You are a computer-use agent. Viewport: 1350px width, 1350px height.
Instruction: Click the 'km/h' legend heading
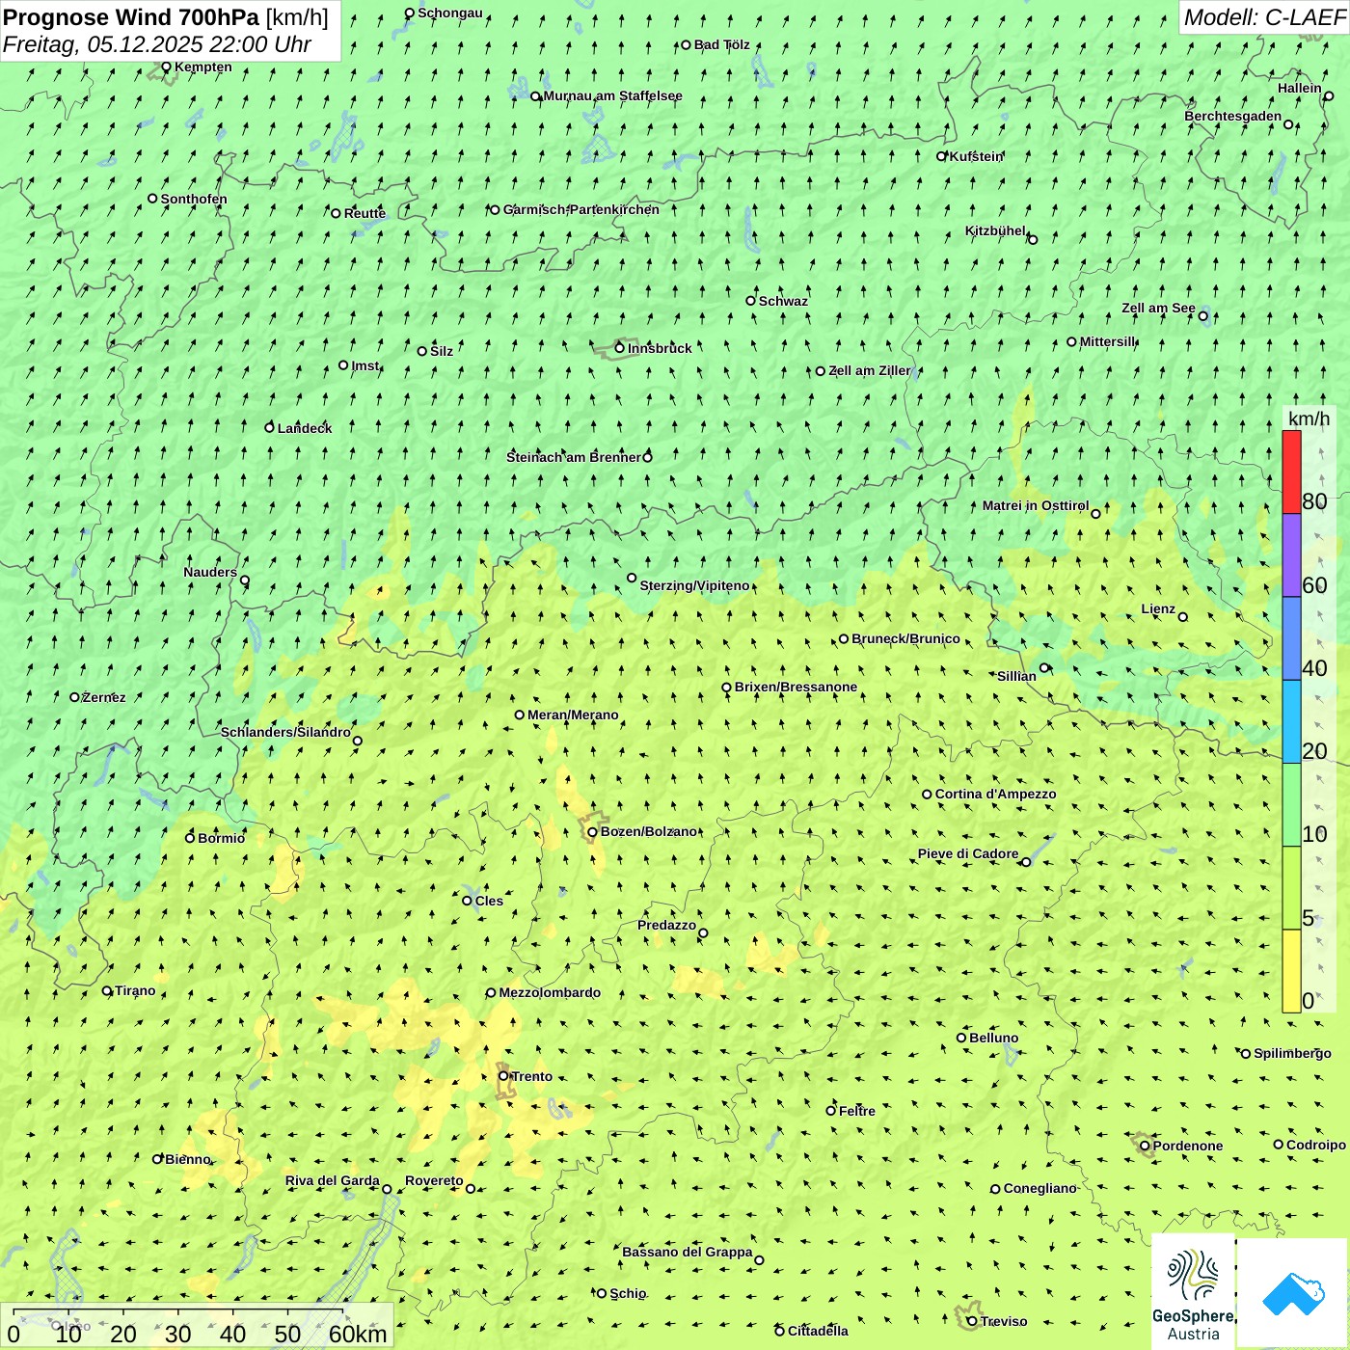[x=1309, y=418]
